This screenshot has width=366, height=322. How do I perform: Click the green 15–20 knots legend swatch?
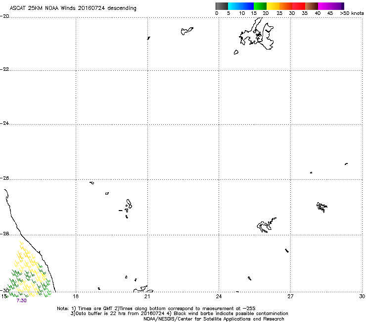click(260, 6)
